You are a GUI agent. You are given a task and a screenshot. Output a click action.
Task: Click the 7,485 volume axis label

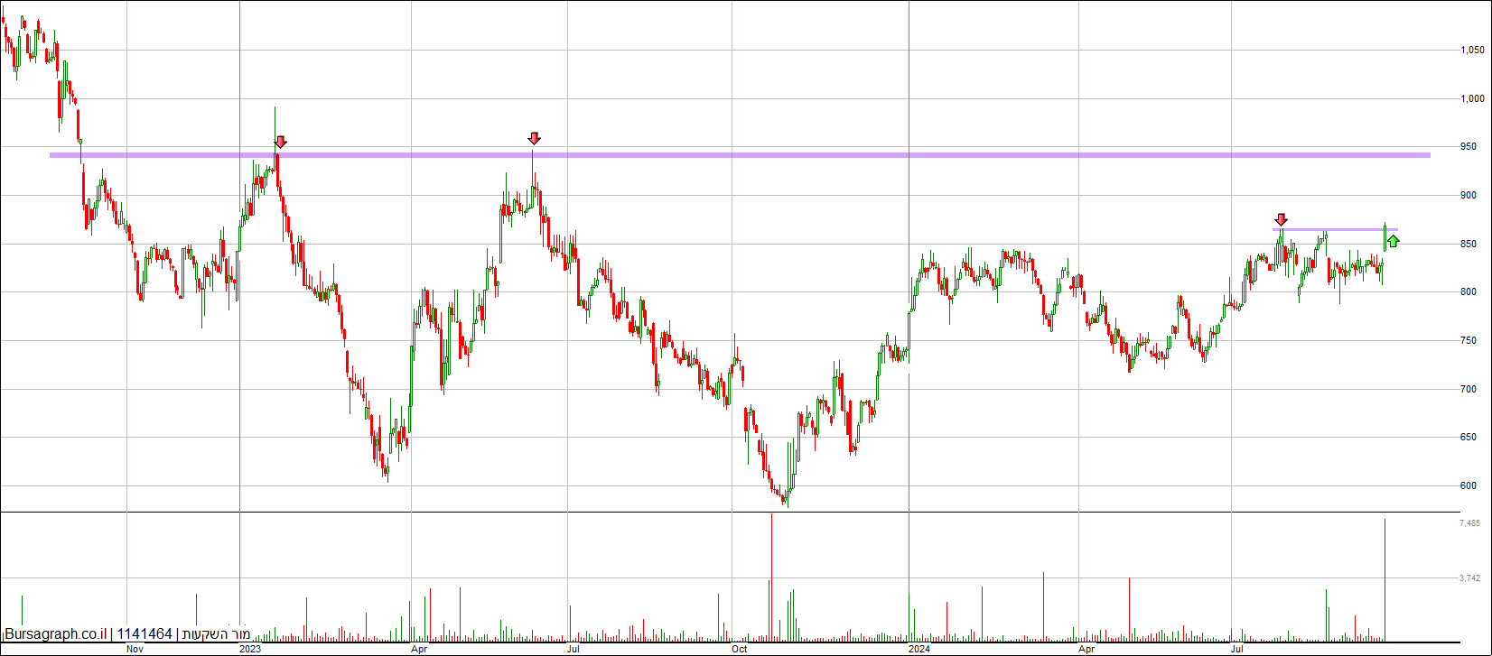1469,523
